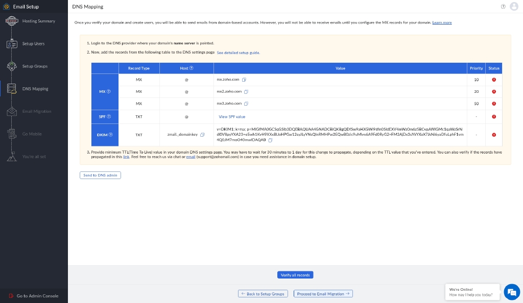
Task: Click error status icon for mx3.zoho.com
Action: (494, 104)
